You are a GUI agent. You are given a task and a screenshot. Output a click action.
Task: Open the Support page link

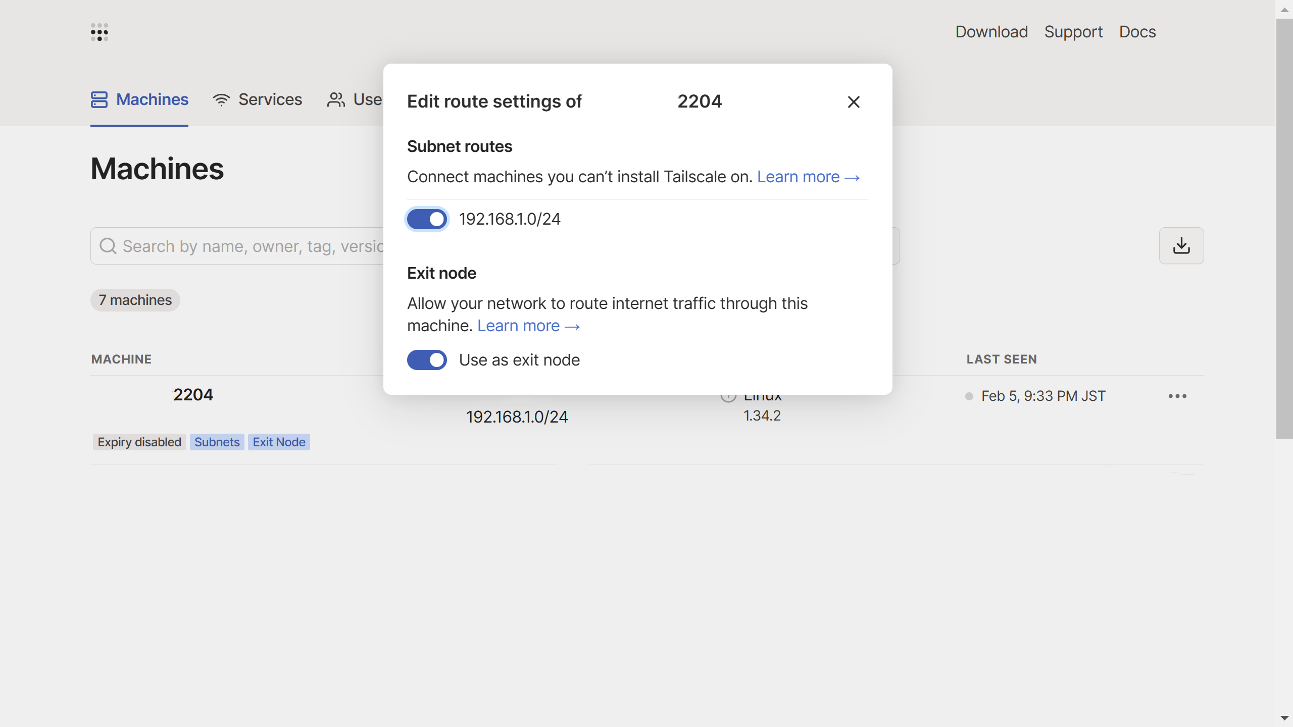[x=1073, y=32]
